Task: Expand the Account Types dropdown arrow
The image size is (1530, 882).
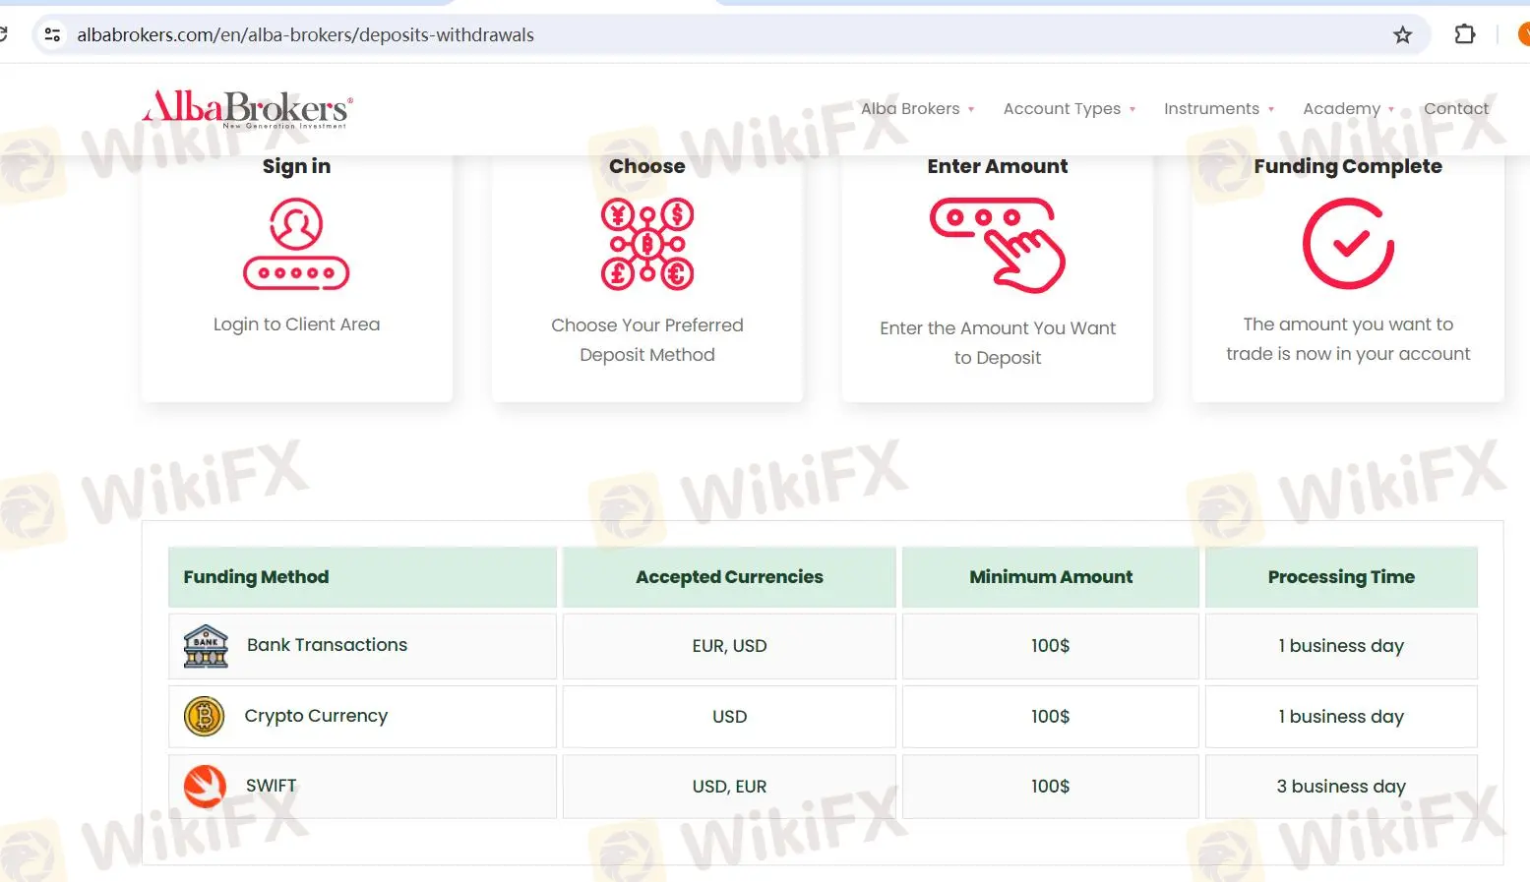Action: click(1132, 110)
